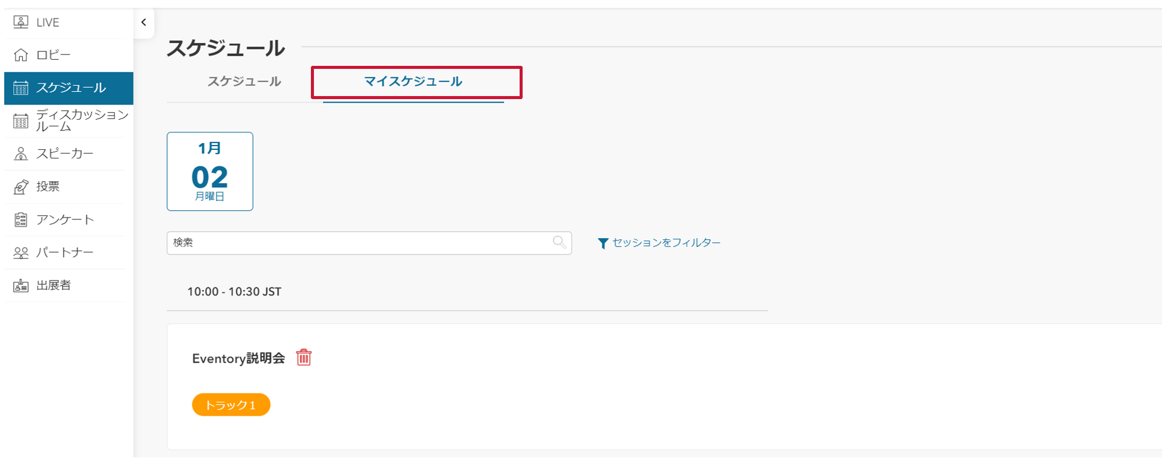
Task: Click the magnifier icon in search box
Action: (x=560, y=242)
